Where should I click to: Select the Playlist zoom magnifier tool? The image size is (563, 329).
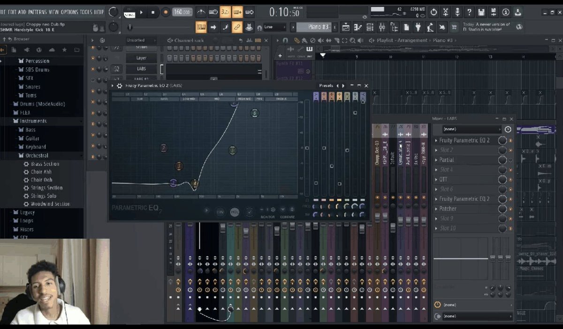352,40
